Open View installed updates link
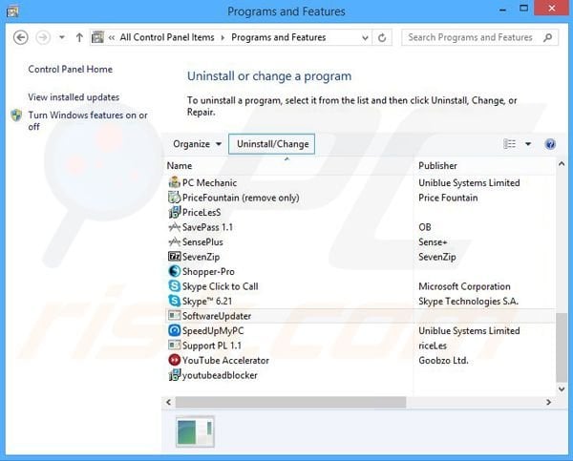Screen dimensions: 573x461 (74, 97)
